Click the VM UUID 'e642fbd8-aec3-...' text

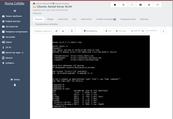point(50,10)
